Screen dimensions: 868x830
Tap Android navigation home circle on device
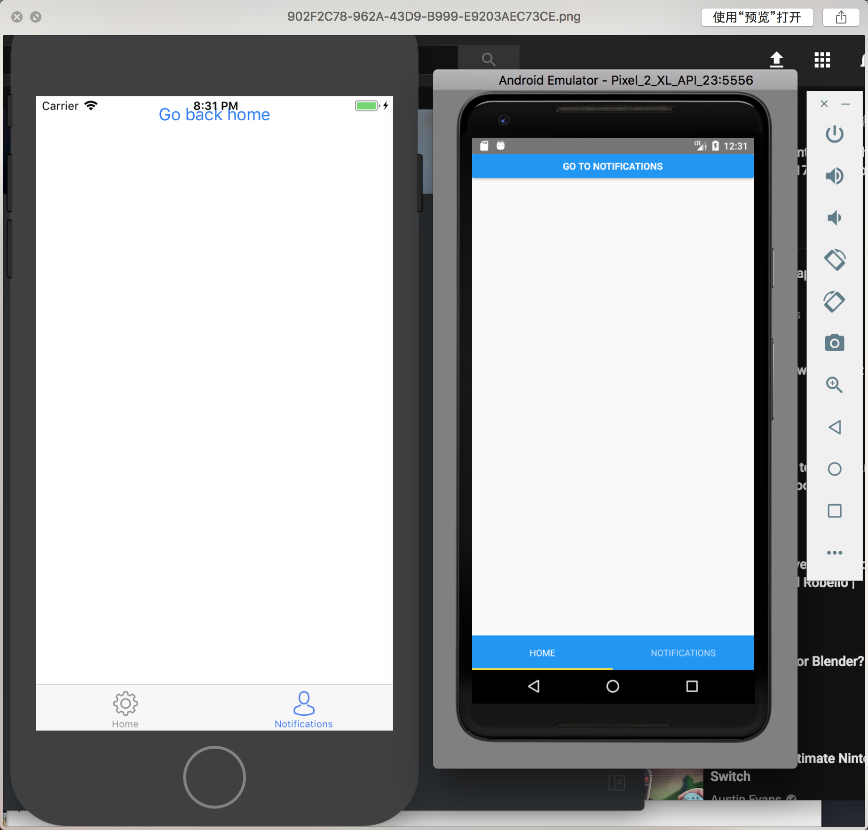[x=613, y=686]
